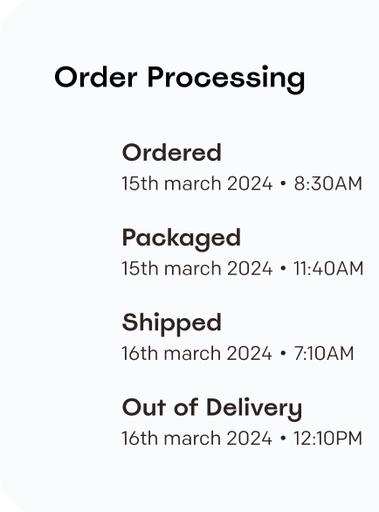The width and height of the screenshot is (379, 512).
Task: Click the 15th march 2024 date under Packaged
Action: tap(197, 268)
